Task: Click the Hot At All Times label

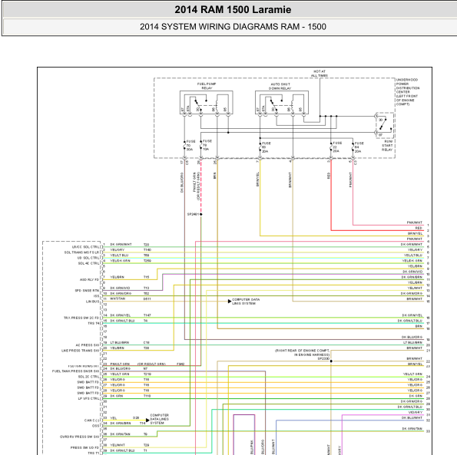Action: [x=320, y=74]
